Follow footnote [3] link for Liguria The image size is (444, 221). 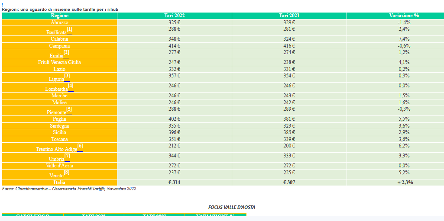pyautogui.click(x=67, y=76)
